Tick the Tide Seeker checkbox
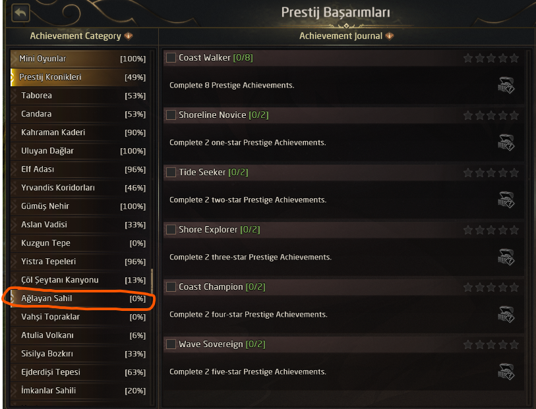Image resolution: width=536 pixels, height=409 pixels. click(x=171, y=173)
